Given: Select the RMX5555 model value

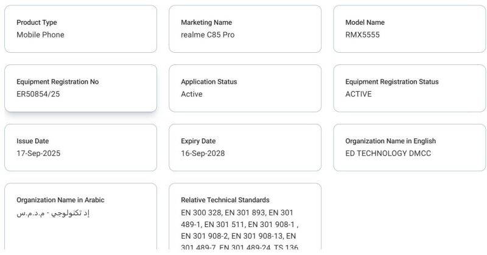Looking at the screenshot, I should (362, 35).
